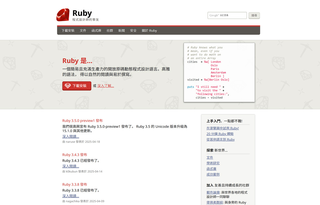
Task: Click the 加入 友善且持續成長的社群 heading
Action: tap(228, 185)
